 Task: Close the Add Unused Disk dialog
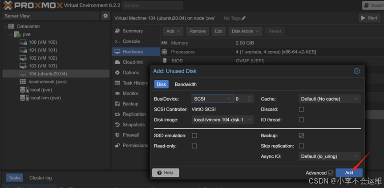point(357,71)
